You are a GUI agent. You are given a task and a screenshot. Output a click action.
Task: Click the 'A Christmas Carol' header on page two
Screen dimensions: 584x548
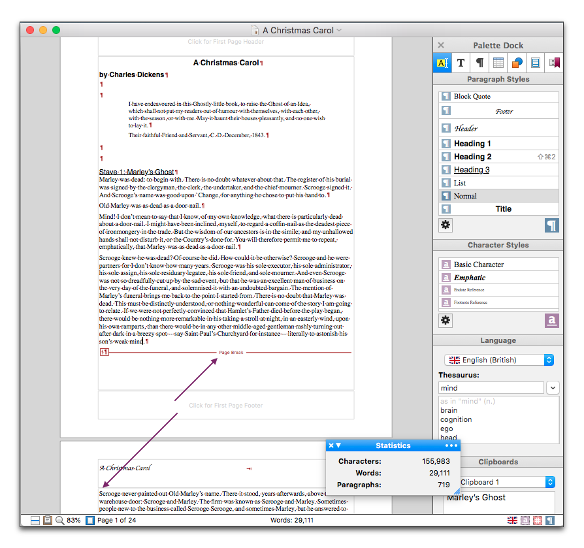(x=125, y=468)
